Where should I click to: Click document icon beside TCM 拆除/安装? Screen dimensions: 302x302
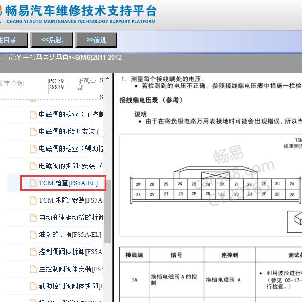tap(33, 200)
